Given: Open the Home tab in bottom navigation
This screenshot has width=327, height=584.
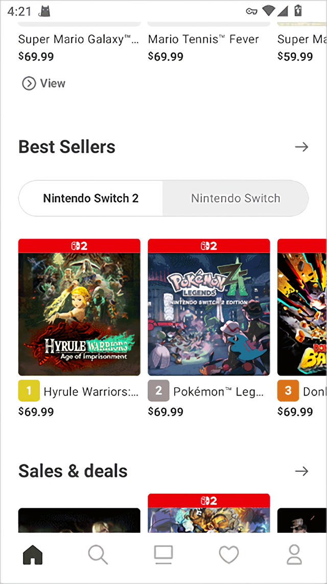Looking at the screenshot, I should (33, 555).
